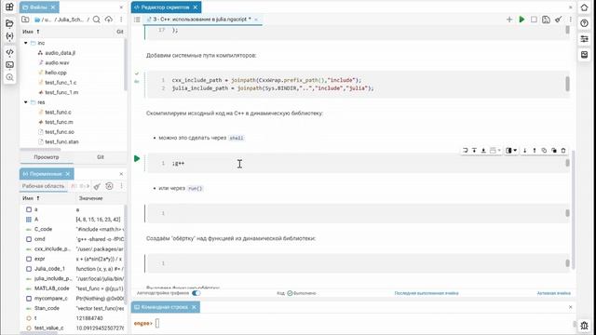Run cell and advance with first cell-toolbar icon

click(x=465, y=151)
